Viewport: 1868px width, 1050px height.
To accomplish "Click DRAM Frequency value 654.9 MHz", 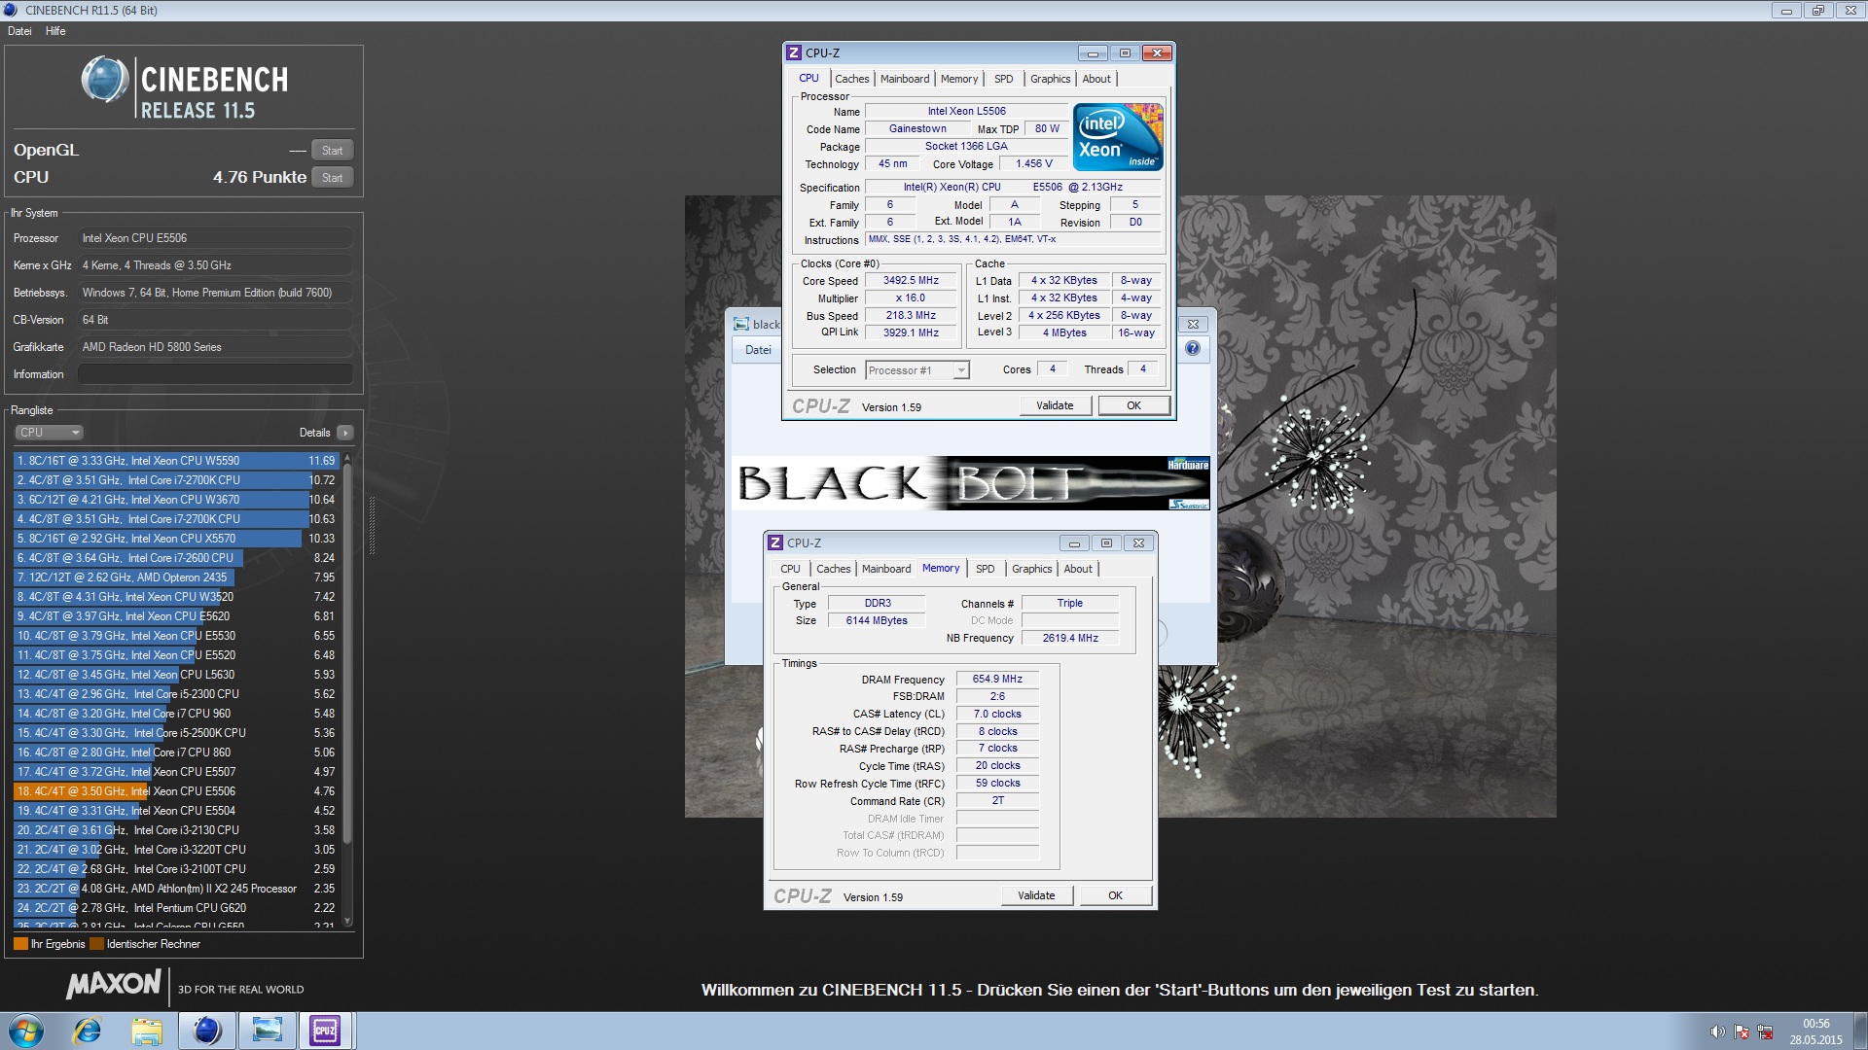I will click(997, 680).
